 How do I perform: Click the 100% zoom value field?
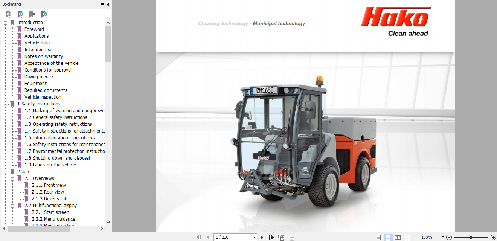[x=427, y=237]
